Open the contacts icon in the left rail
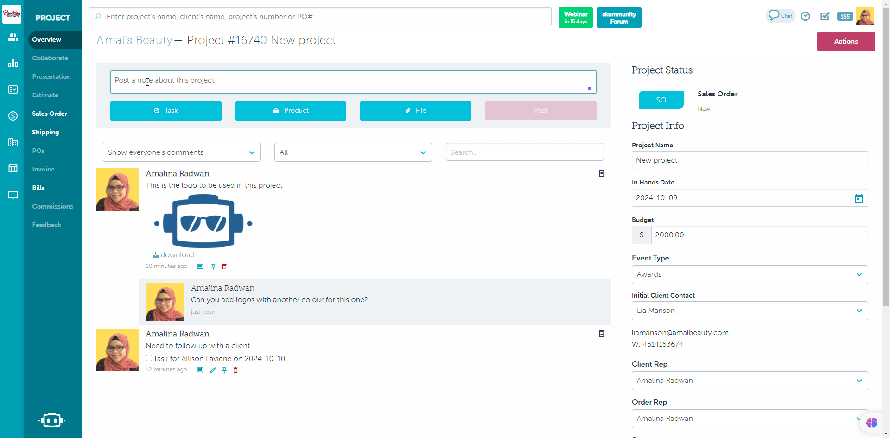Viewport: 890px width, 438px height. (x=13, y=37)
